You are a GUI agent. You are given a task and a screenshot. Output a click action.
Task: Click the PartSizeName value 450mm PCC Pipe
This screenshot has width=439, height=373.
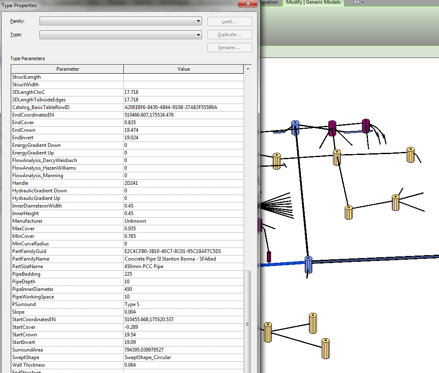pyautogui.click(x=144, y=266)
